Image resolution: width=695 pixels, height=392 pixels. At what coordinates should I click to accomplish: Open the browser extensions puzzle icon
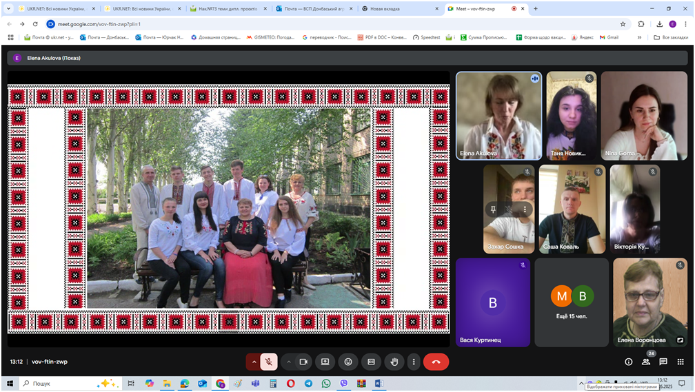(x=641, y=24)
